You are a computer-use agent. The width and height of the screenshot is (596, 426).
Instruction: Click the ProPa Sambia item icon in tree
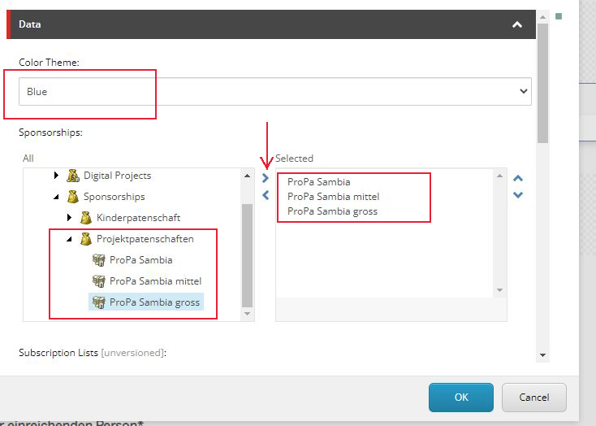pyautogui.click(x=99, y=260)
